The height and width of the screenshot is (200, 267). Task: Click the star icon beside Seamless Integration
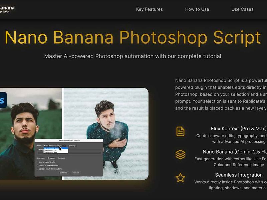tap(180, 178)
